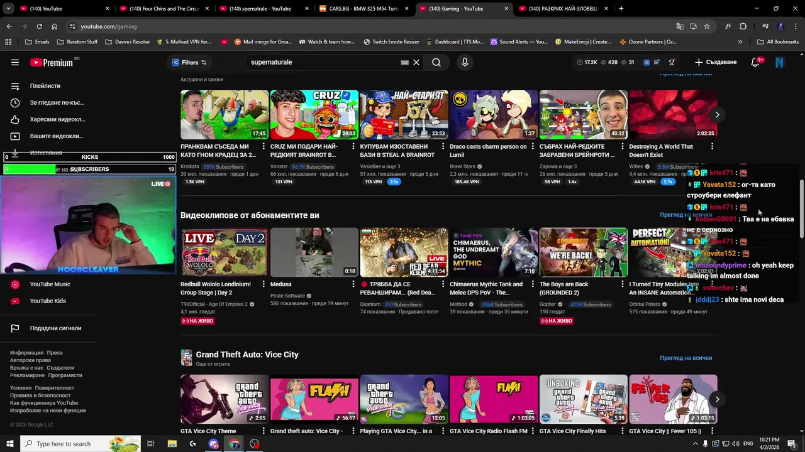Image resolution: width=805 pixels, height=452 pixels.
Task: Open the Orbital Potato channel link
Action: [645, 304]
